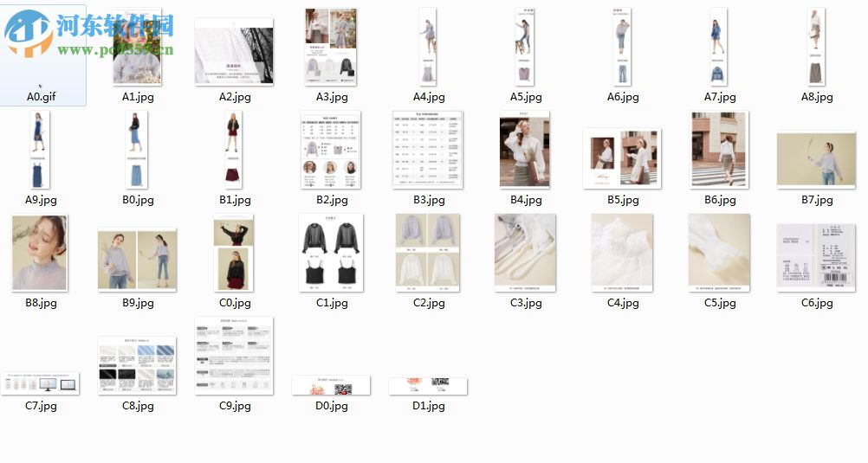
Task: Select the B6.jpg street photo thumbnail
Action: point(719,150)
